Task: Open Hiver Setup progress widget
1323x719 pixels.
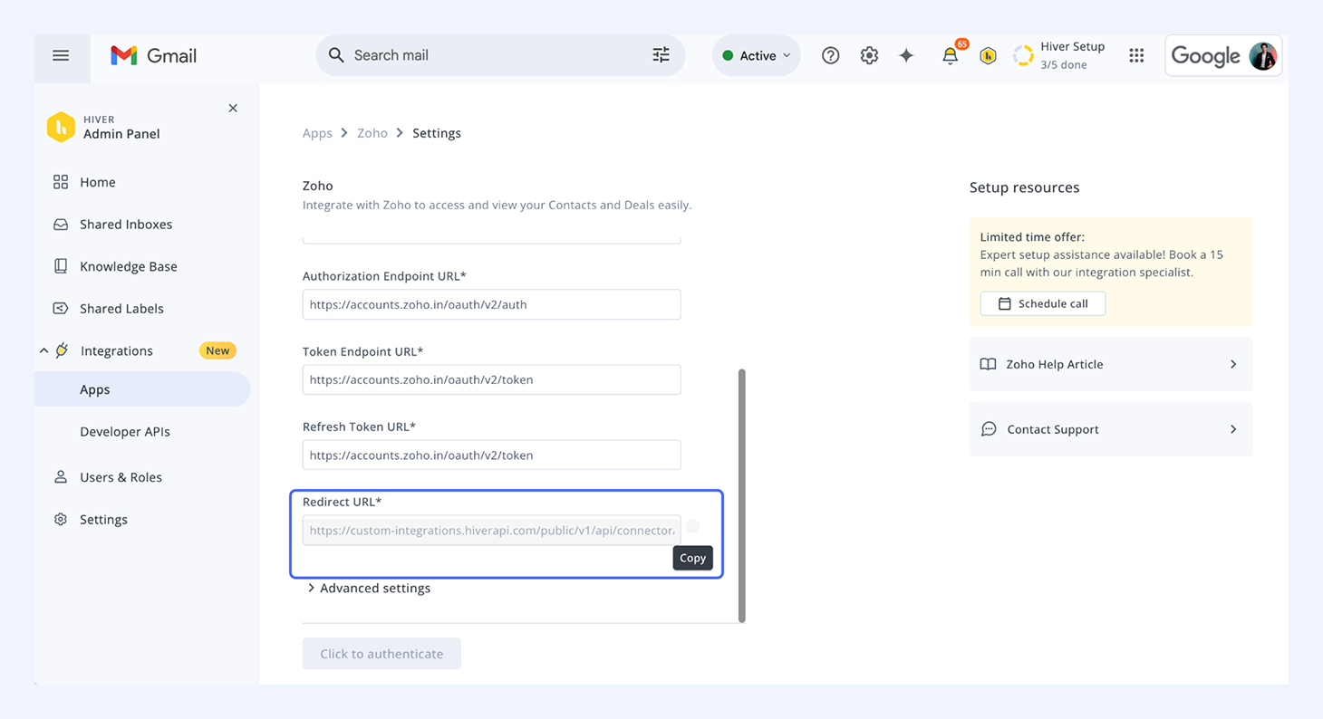Action: point(1059,56)
